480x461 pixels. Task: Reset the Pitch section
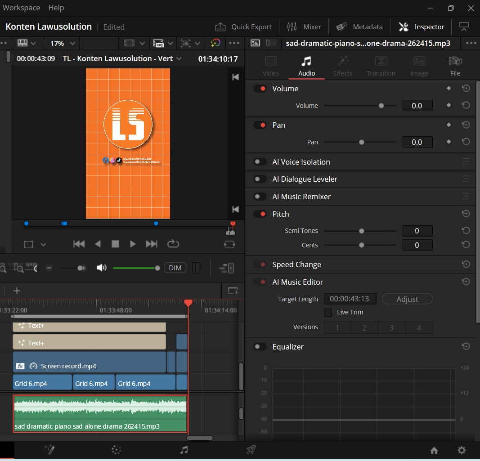pos(466,214)
